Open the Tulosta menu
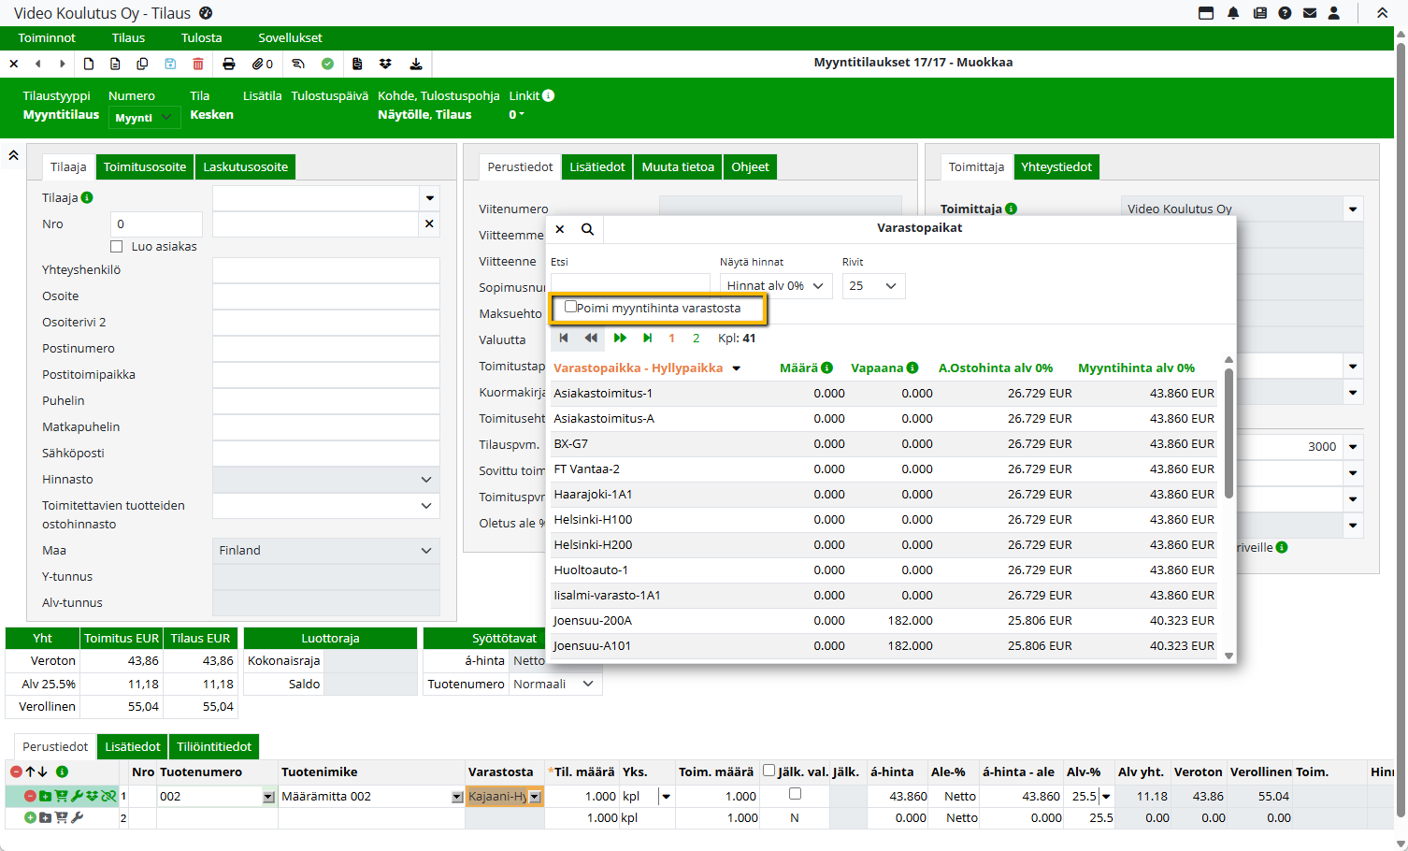The width and height of the screenshot is (1408, 851). (201, 38)
